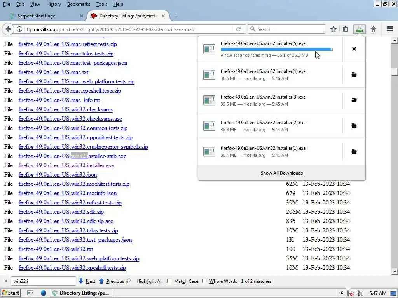Image resolution: width=398 pixels, height=298 pixels.
Task: Open the File menu
Action: pyautogui.click(x=7, y=4)
